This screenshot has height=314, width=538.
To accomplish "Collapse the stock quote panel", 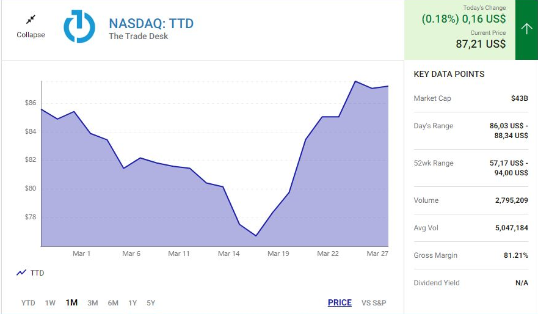I will pyautogui.click(x=31, y=35).
